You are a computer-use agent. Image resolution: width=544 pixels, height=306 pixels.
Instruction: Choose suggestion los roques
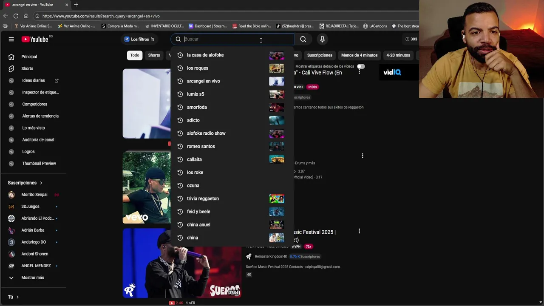232,68
